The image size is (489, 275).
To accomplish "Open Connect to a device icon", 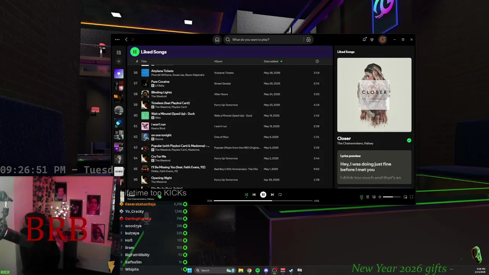I will [x=374, y=197].
